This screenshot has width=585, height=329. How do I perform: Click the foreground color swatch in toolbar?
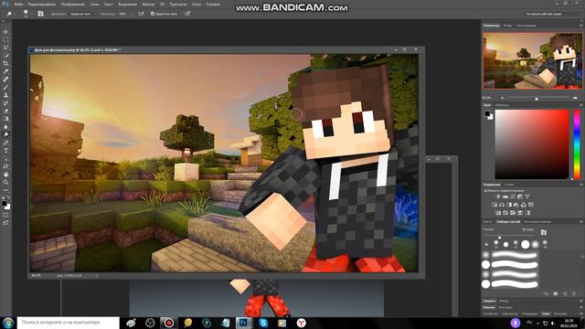pyautogui.click(x=4, y=204)
